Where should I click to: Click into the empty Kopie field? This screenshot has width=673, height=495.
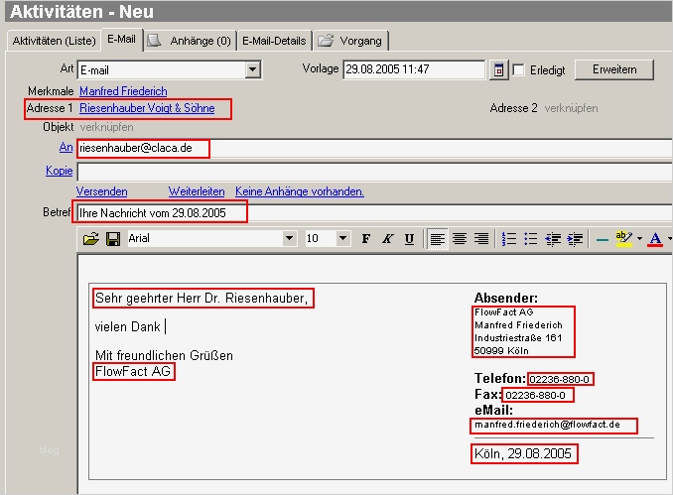pyautogui.click(x=374, y=172)
